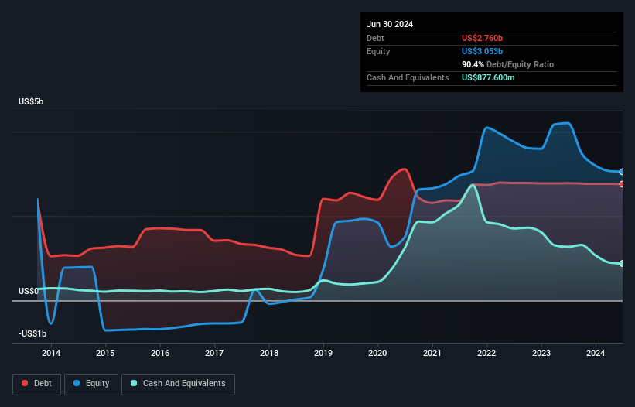Click the US$5b y-axis label
This screenshot has width=635, height=407.
[x=31, y=101]
